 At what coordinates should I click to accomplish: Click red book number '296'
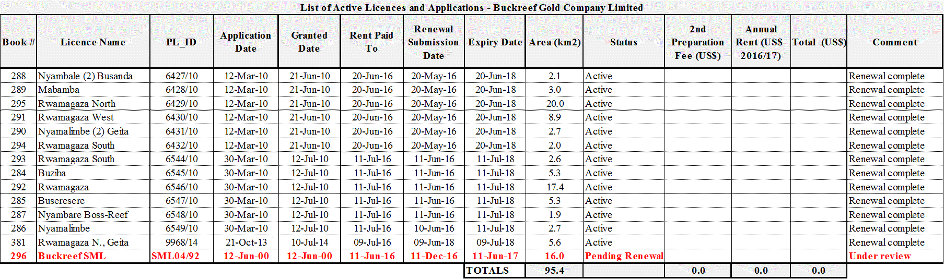pos(18,256)
